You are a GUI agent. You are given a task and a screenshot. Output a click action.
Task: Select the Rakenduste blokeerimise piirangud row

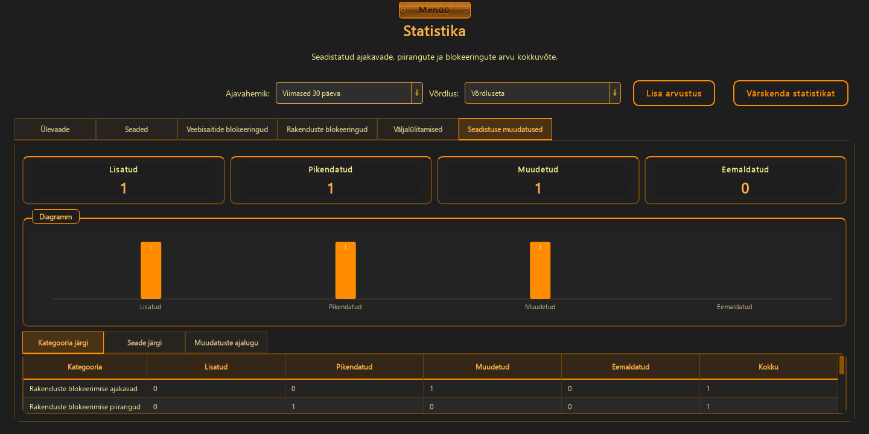(430, 406)
